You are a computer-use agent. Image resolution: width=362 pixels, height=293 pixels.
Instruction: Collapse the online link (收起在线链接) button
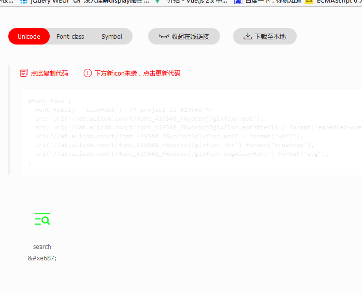point(184,36)
